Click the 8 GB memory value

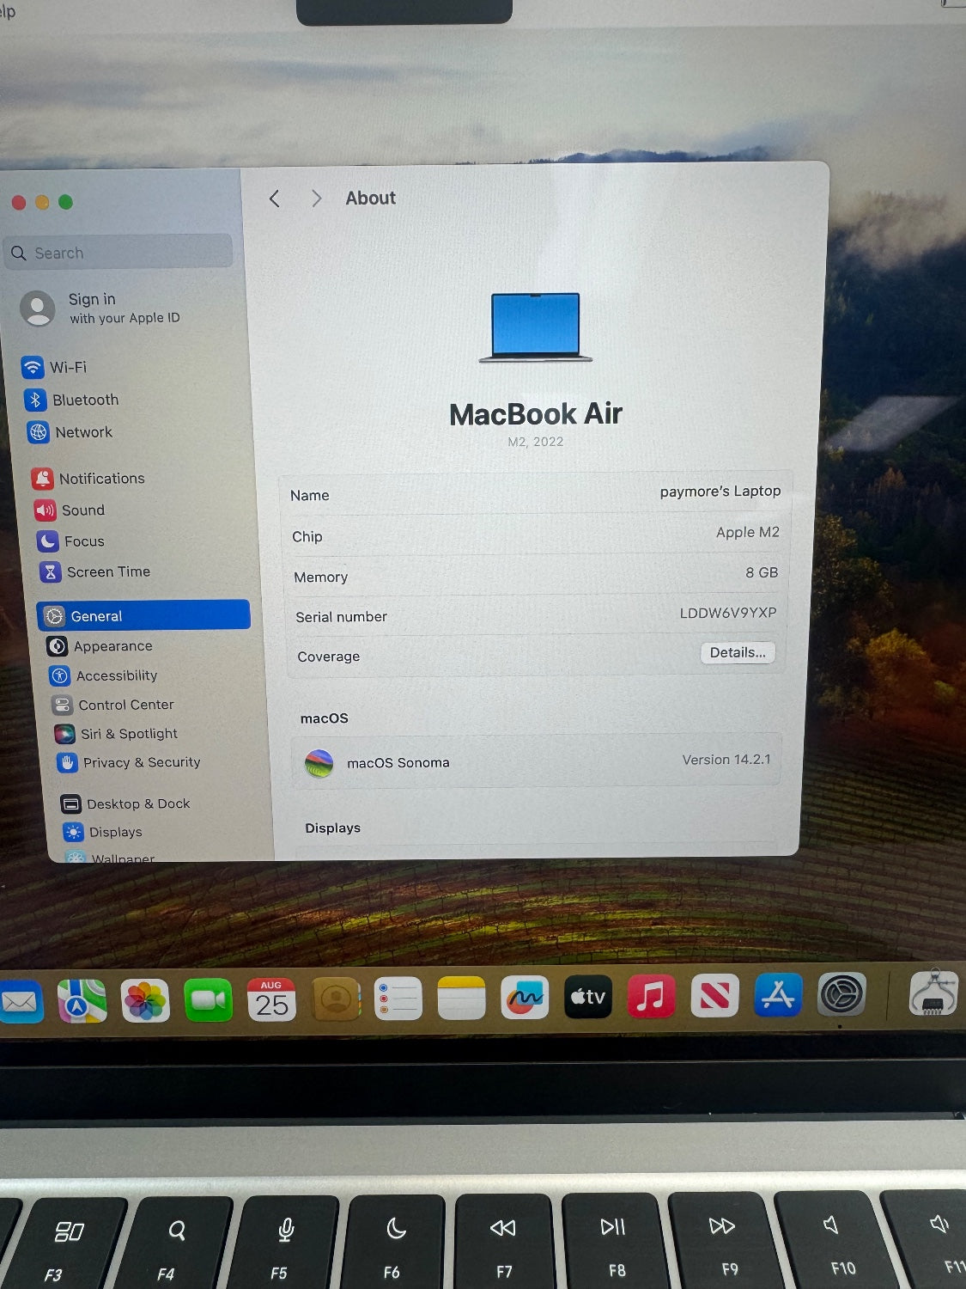click(762, 572)
